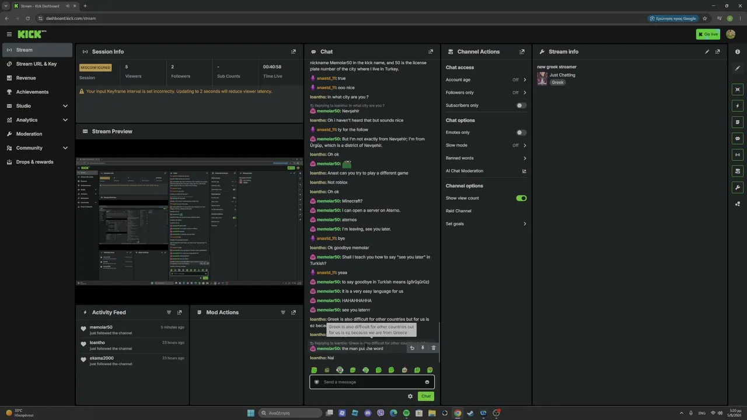Open Set goals options
747x420 pixels.
[x=486, y=224]
